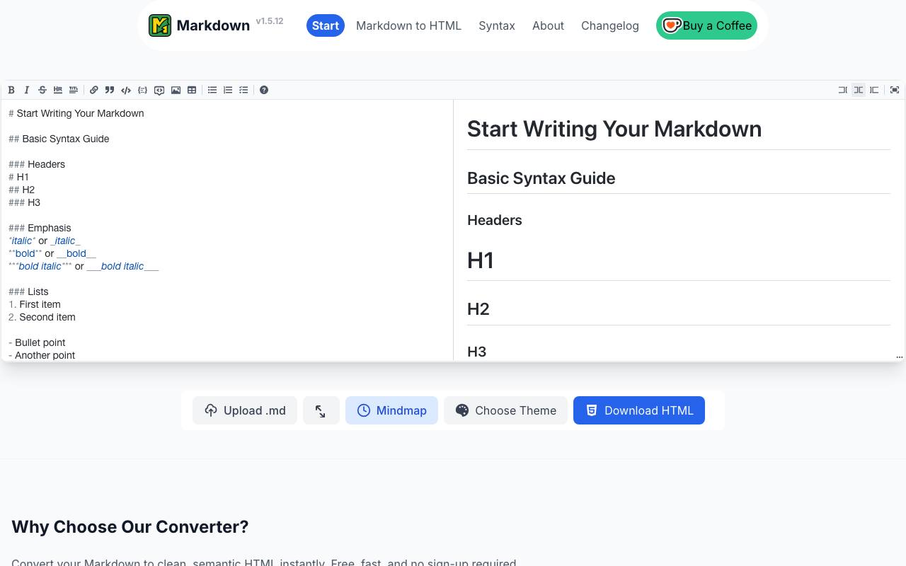Insert comment block icon in toolbar

(159, 90)
